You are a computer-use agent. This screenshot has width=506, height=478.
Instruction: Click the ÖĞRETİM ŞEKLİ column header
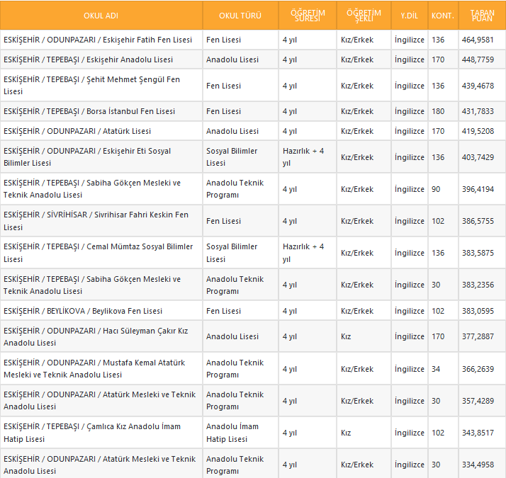[x=364, y=16]
